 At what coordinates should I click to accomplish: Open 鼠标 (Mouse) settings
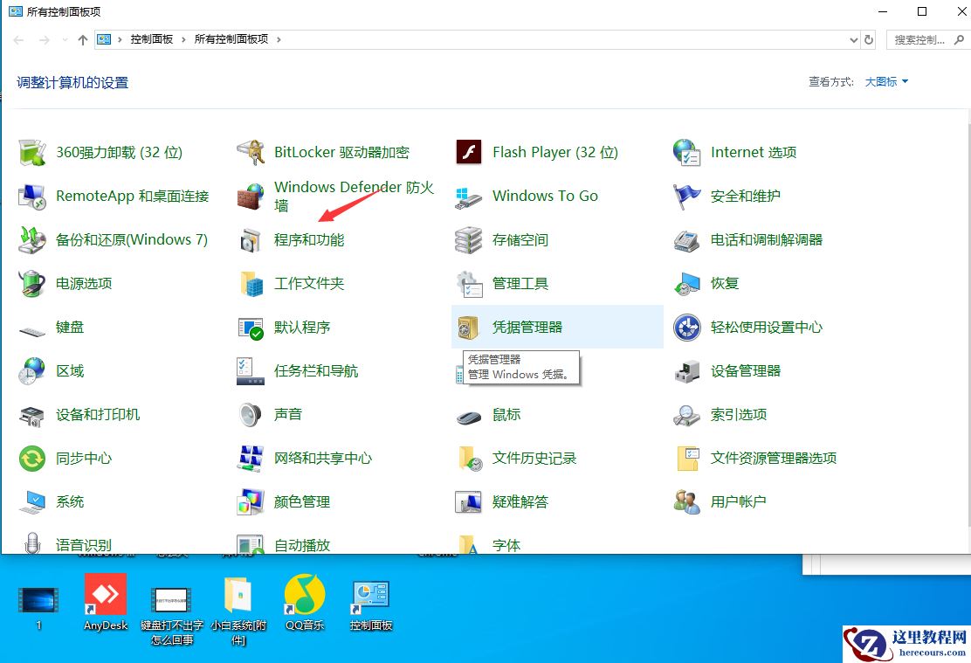(508, 414)
